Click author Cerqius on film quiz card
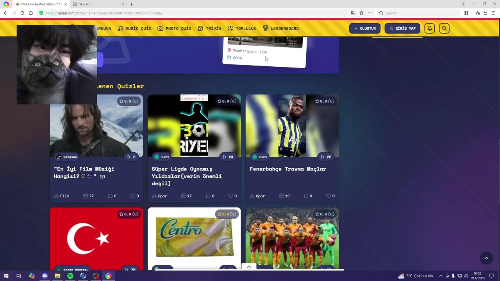 pyautogui.click(x=66, y=157)
